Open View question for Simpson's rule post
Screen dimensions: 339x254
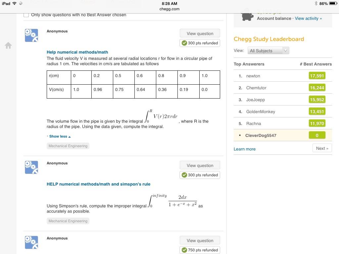point(200,165)
